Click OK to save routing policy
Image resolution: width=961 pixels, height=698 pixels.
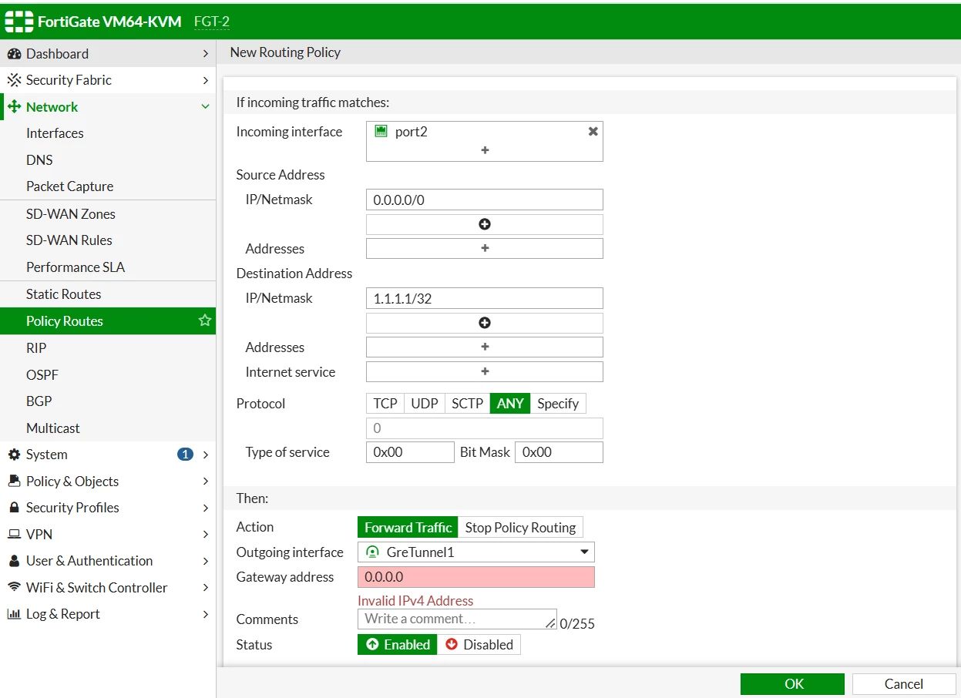(792, 684)
